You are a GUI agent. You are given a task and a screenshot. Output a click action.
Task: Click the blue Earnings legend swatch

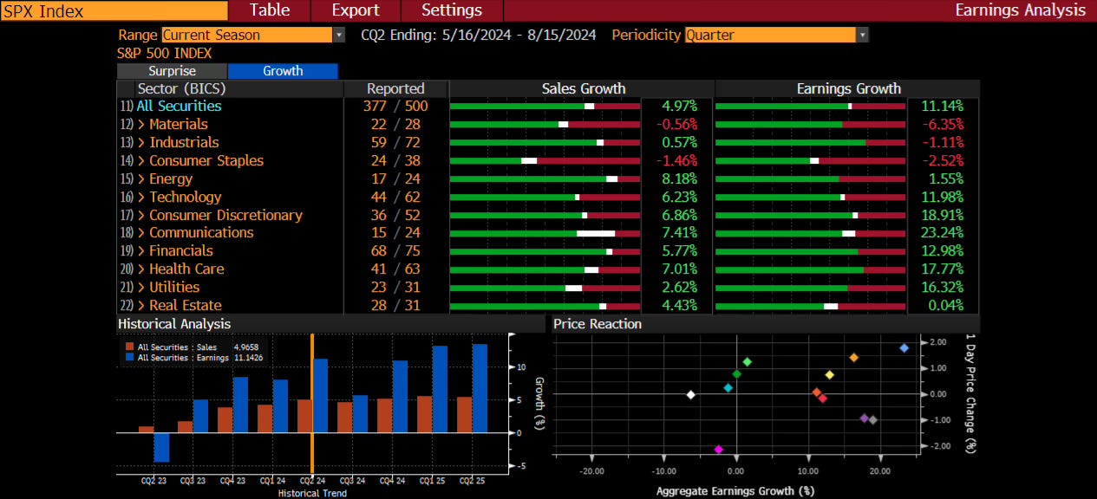tap(128, 357)
